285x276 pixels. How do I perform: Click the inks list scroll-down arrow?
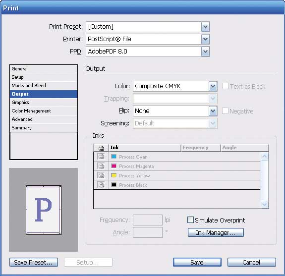(x=265, y=204)
